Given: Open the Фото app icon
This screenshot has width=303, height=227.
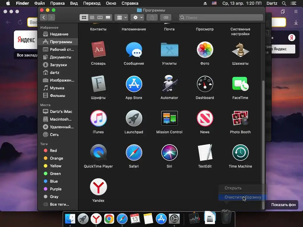Looking at the screenshot, I should (205, 50).
